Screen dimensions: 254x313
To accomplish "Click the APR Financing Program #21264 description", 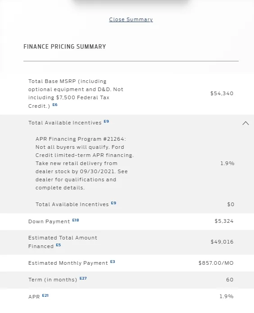I will pos(85,163).
